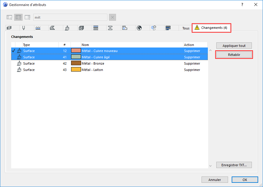Sort by the Type column header

[x=40, y=45]
